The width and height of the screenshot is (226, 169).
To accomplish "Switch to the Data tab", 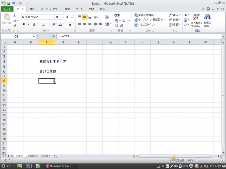I will pyautogui.click(x=79, y=9).
